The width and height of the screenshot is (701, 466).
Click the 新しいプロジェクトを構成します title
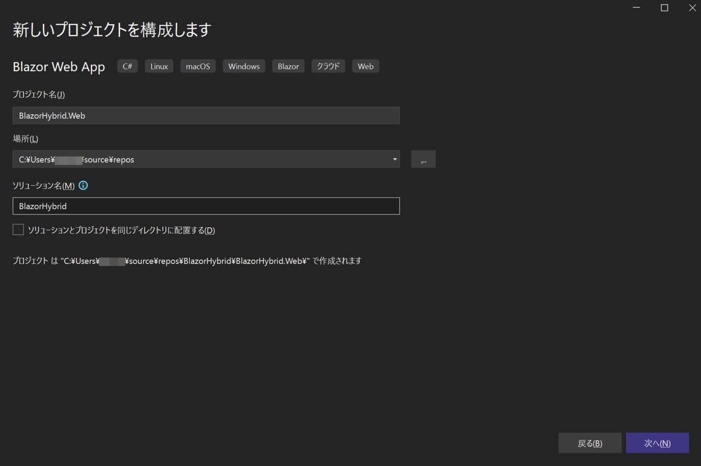point(111,29)
